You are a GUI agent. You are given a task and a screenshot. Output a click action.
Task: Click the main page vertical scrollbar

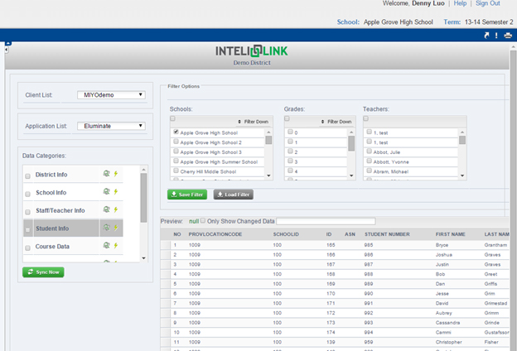[513, 198]
